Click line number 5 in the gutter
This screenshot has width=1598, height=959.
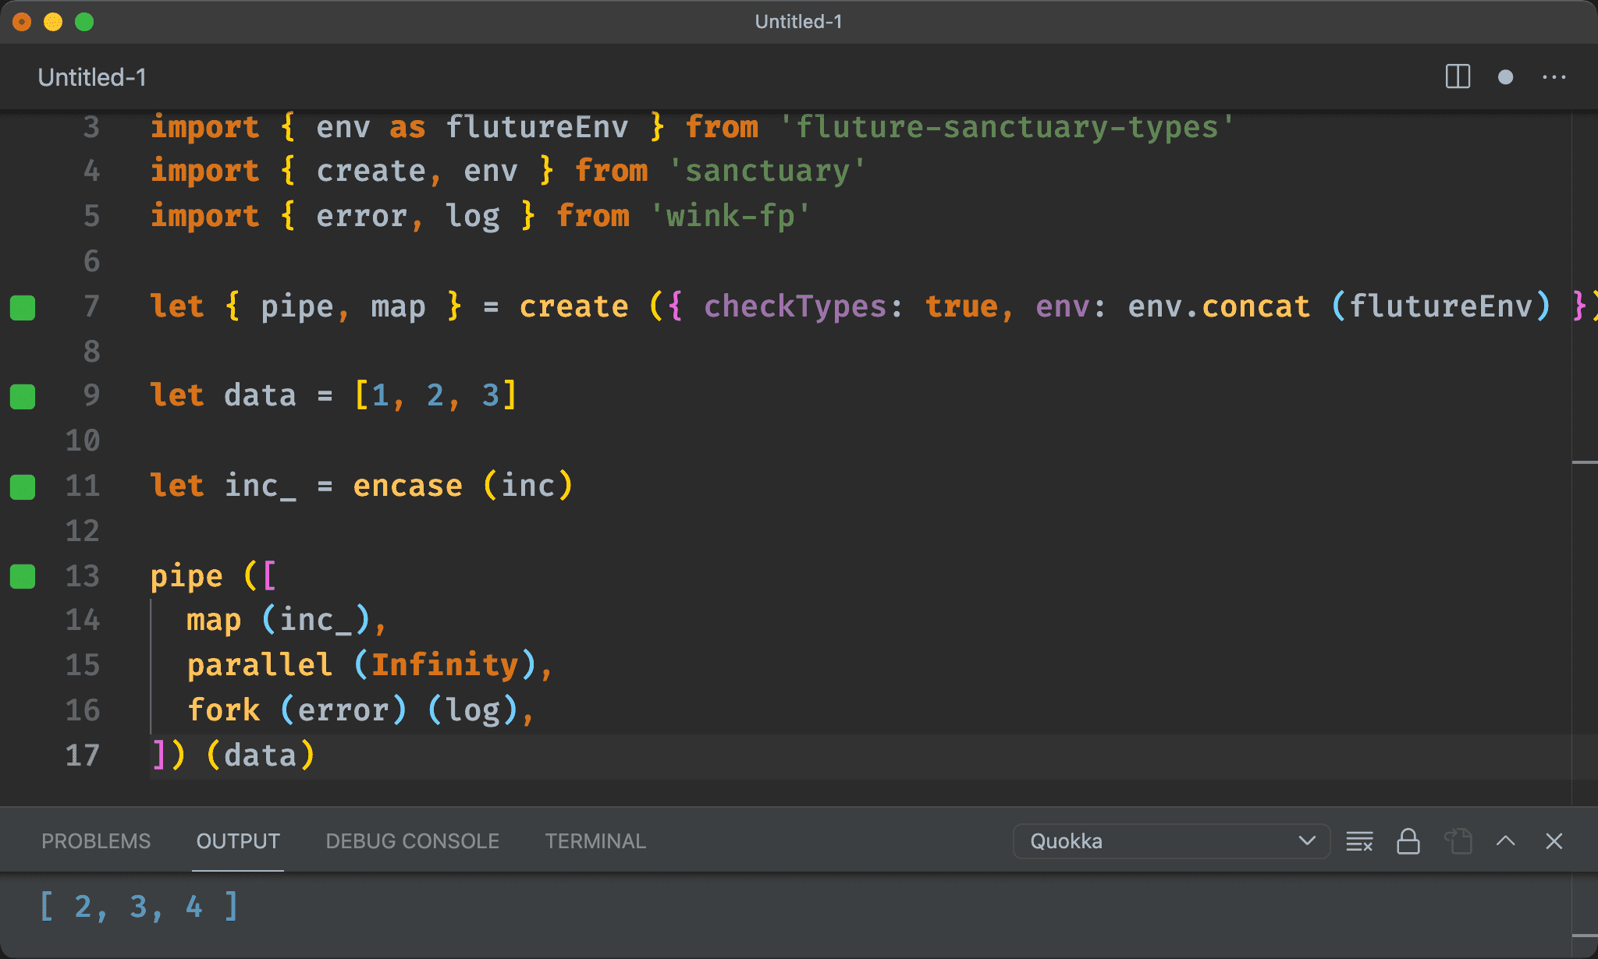92,216
